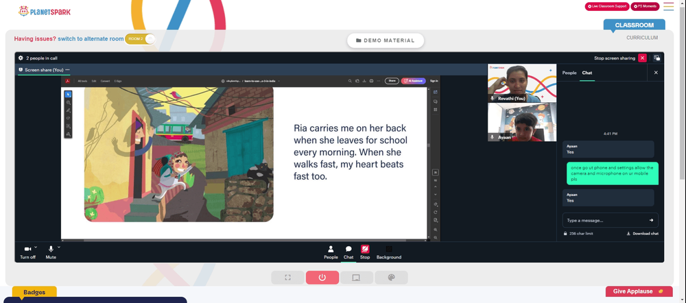Open Acrobat comments panel icon
Screen dimensions: 686x303
436,101
